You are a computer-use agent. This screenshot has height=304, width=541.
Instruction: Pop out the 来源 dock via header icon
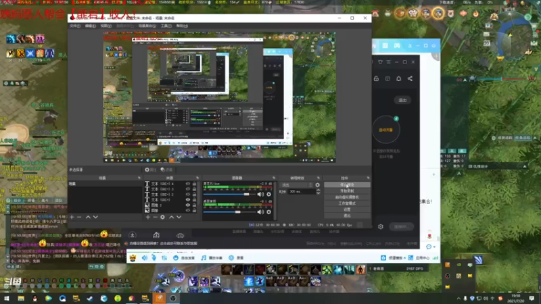(197, 178)
